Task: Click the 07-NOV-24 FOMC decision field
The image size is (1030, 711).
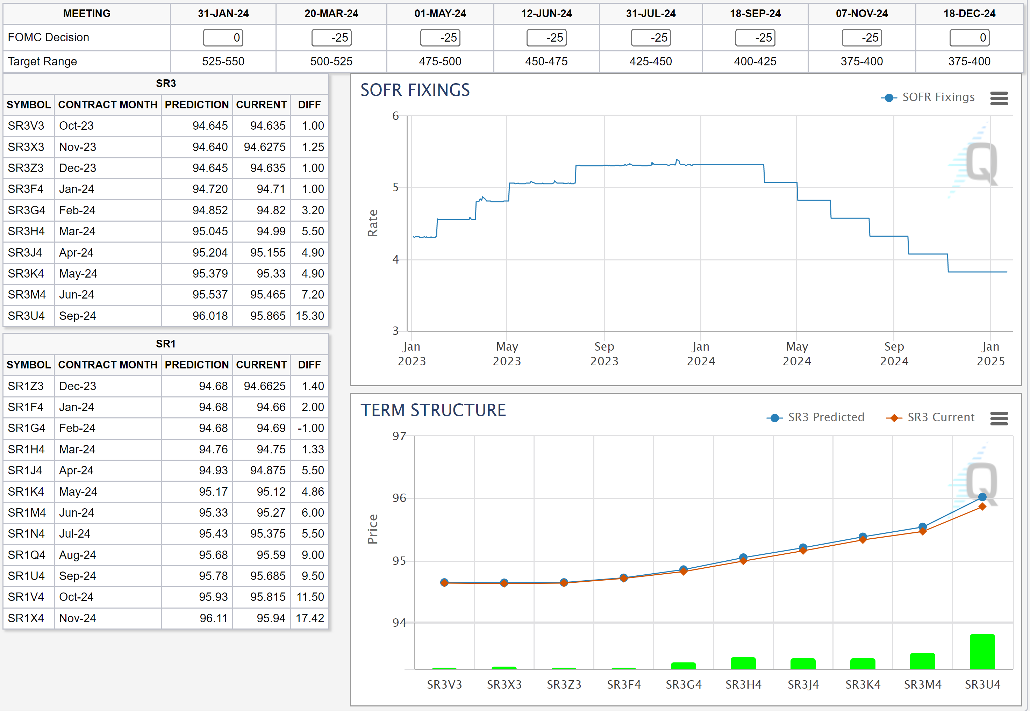Action: tap(861, 38)
